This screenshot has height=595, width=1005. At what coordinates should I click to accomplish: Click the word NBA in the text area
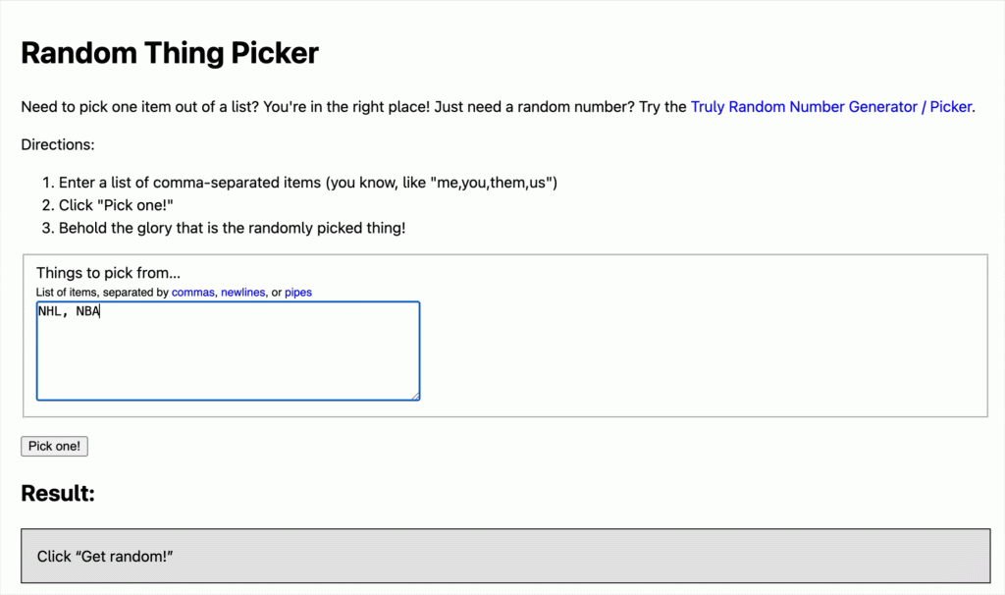click(88, 312)
